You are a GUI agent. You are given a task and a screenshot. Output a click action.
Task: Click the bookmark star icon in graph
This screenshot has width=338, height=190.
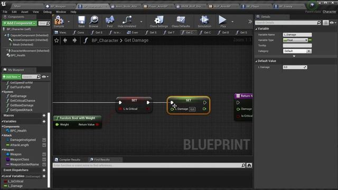(x=57, y=41)
